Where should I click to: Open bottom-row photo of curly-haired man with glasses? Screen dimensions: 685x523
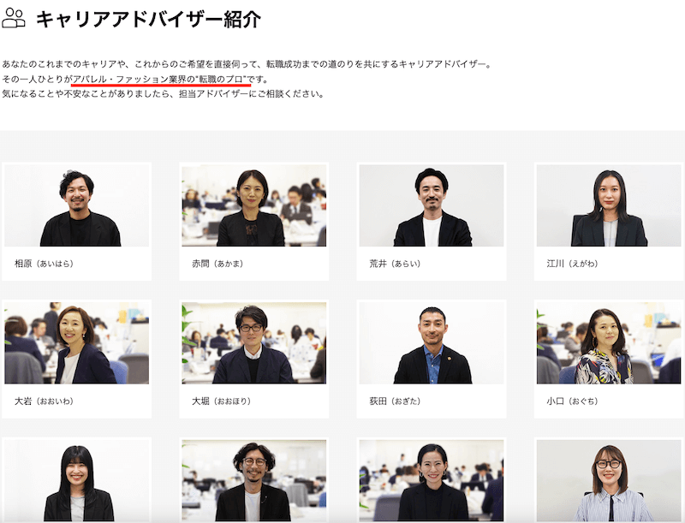[253, 481]
